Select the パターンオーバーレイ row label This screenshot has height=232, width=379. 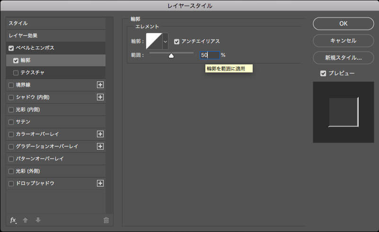click(40, 159)
